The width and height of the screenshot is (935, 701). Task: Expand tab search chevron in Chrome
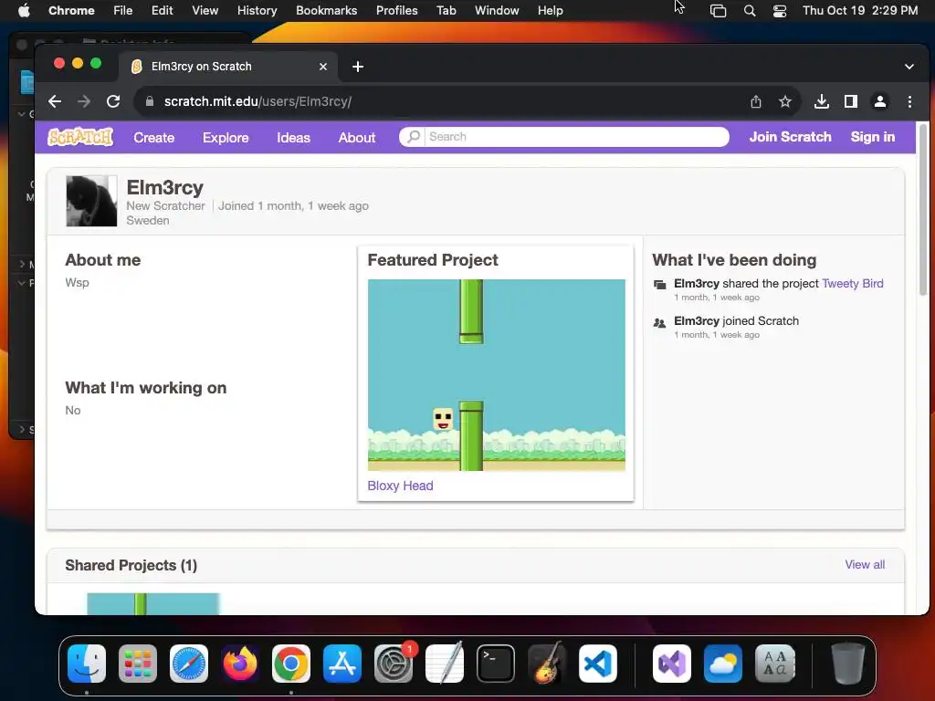pos(909,67)
